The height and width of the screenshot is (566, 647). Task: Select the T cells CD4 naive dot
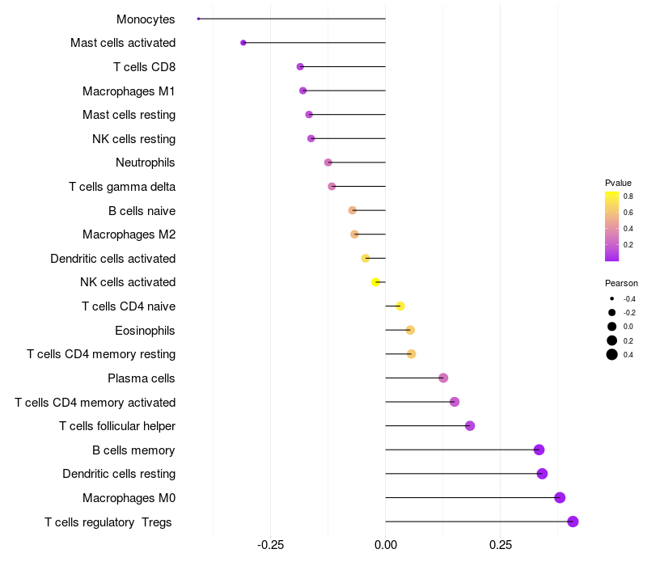(400, 306)
